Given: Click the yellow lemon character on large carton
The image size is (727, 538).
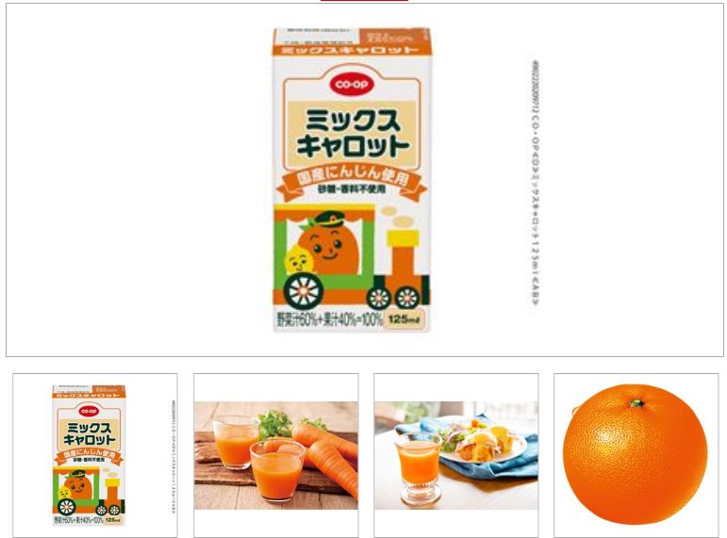Looking at the screenshot, I should click(x=298, y=260).
